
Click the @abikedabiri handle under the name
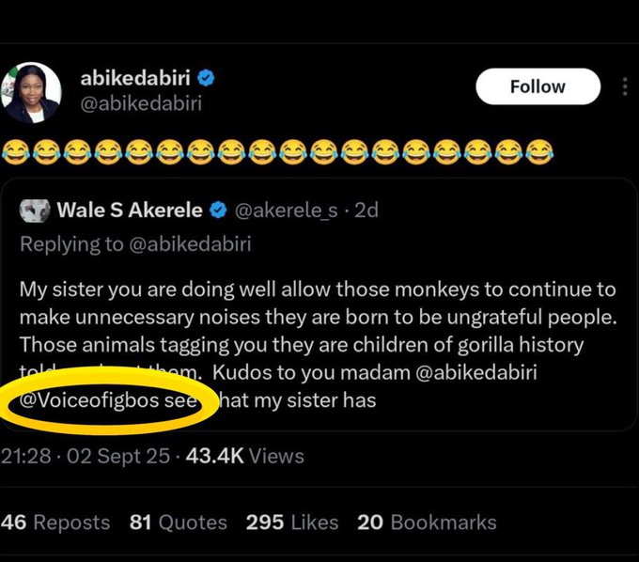(x=146, y=103)
